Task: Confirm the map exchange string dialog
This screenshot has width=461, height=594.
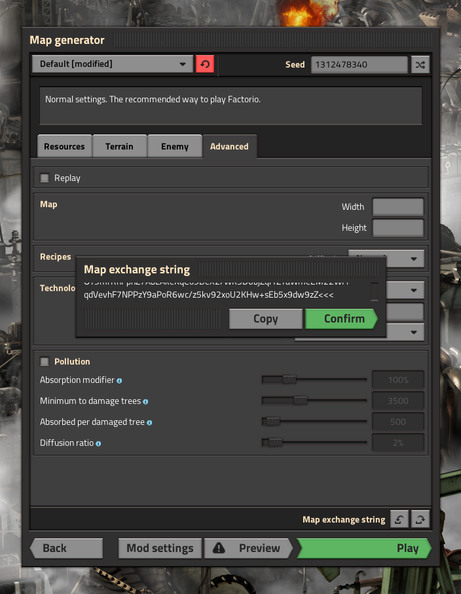Action: click(341, 319)
